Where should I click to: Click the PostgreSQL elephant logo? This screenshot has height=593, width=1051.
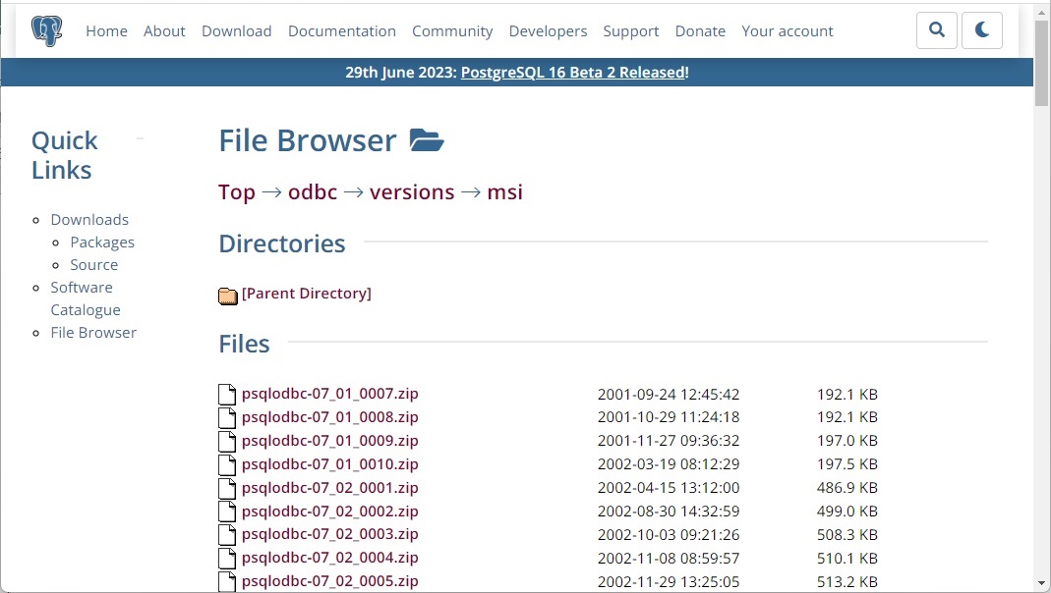click(46, 30)
